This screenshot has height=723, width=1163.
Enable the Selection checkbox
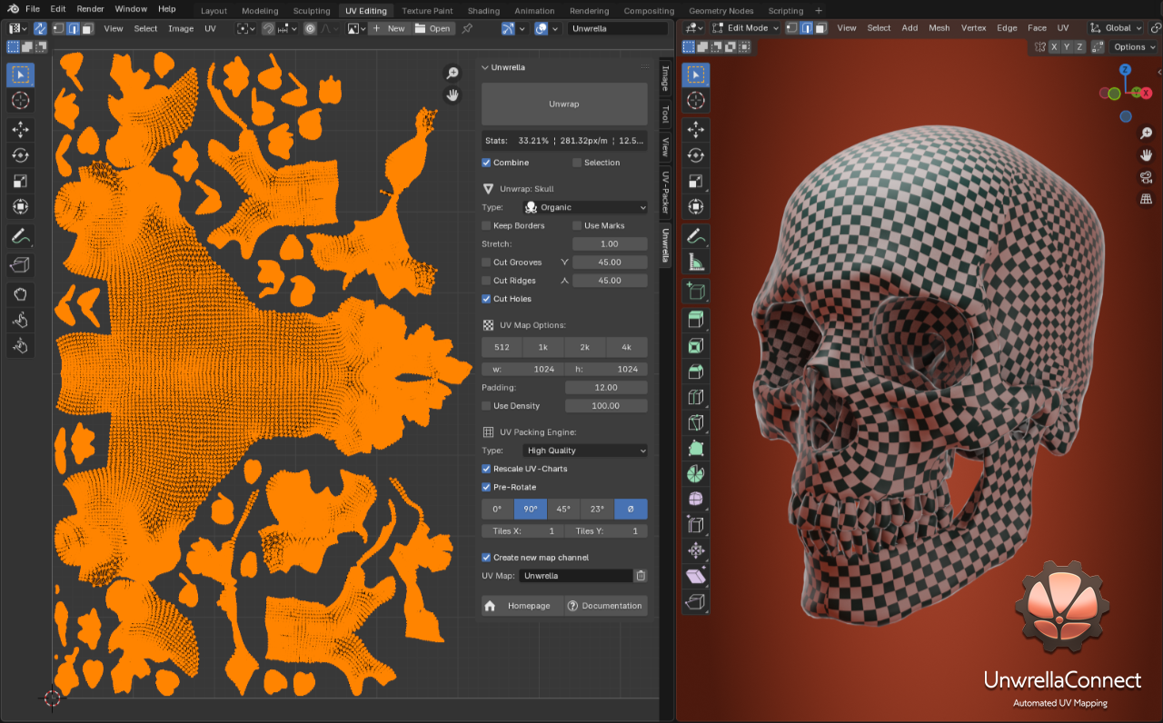pyautogui.click(x=577, y=163)
